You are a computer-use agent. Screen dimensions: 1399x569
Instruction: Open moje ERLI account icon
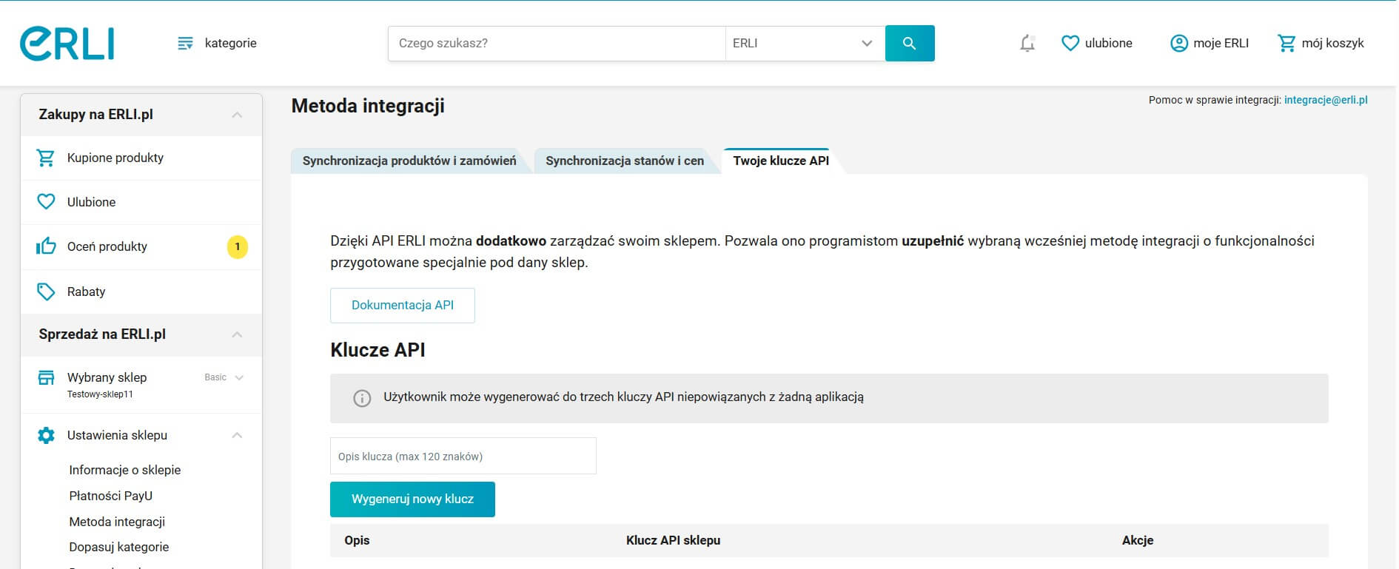[x=1178, y=44]
